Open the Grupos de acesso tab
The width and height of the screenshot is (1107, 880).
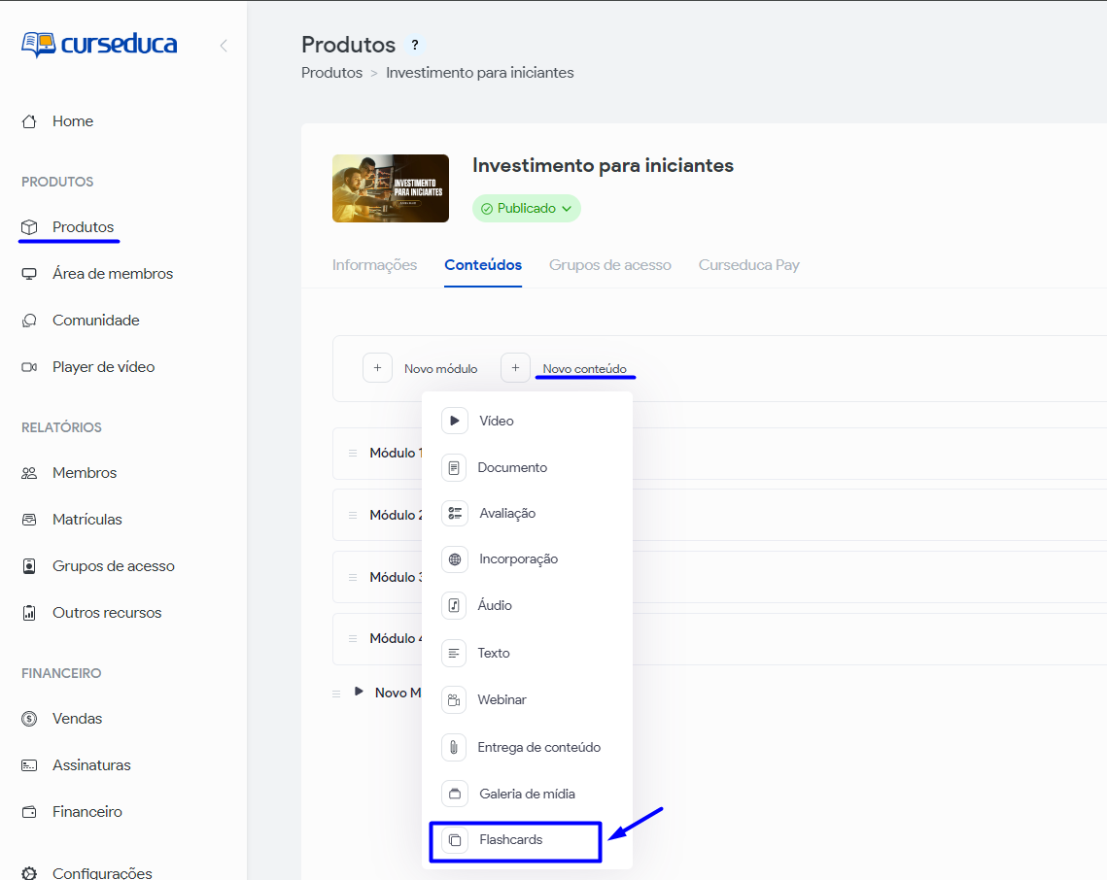[x=609, y=265]
